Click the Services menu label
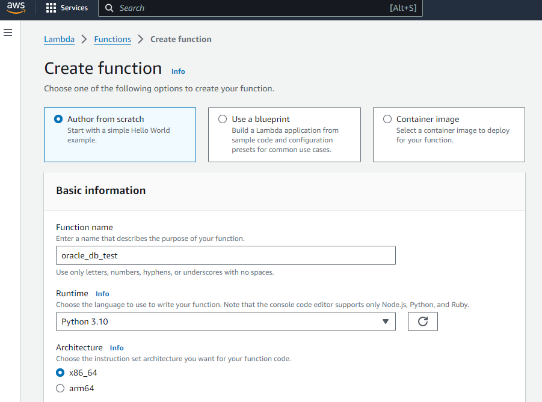 [x=74, y=8]
